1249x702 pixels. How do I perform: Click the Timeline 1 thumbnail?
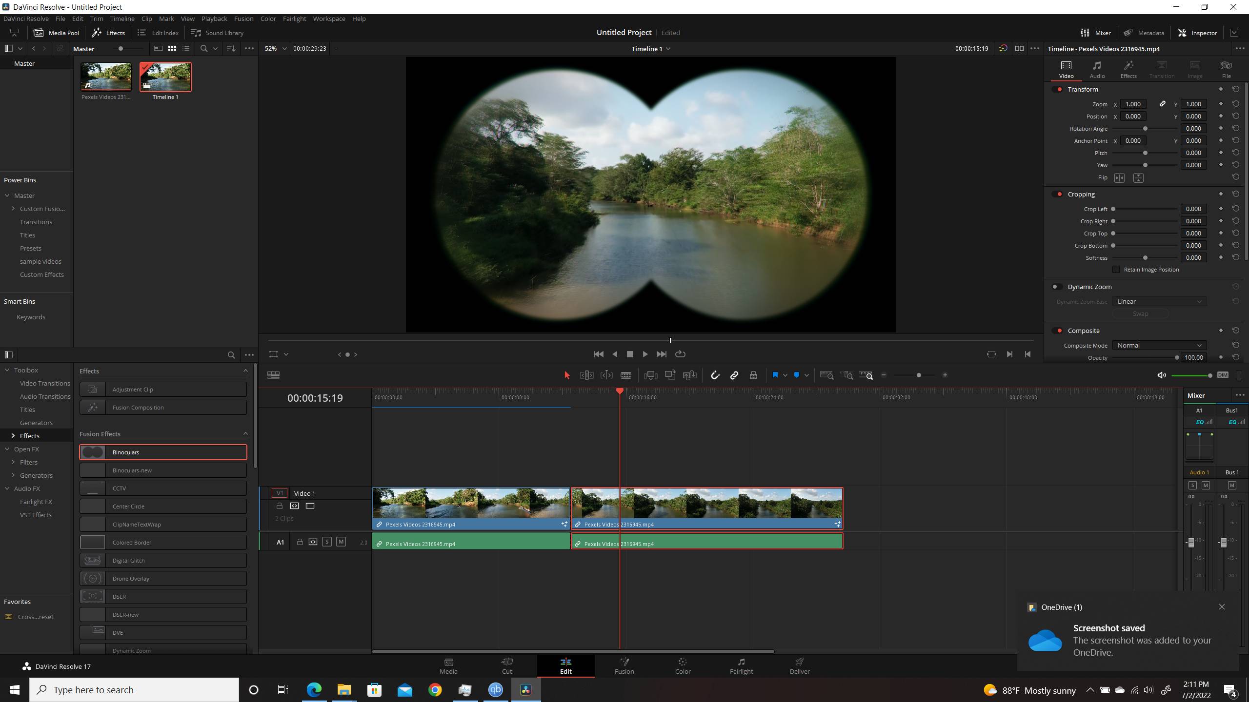click(165, 77)
